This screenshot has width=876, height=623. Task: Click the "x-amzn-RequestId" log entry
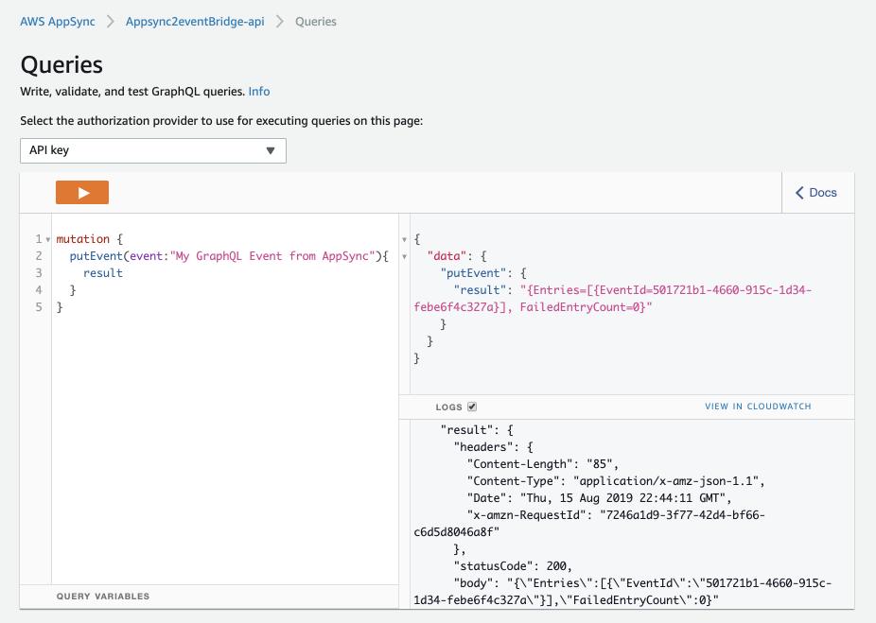tap(588, 524)
